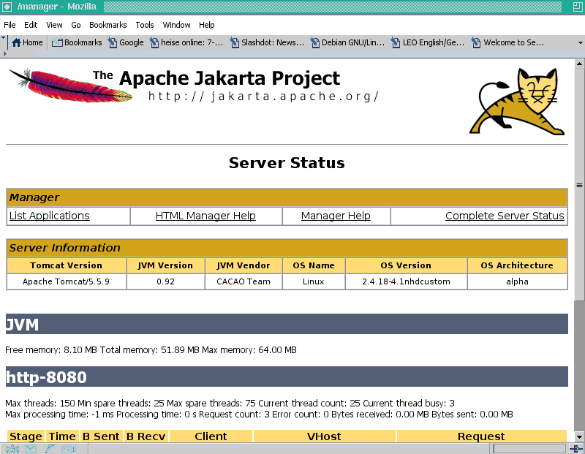This screenshot has height=454, width=585.
Task: Click the 'Tomcat Version' column header
Action: click(x=66, y=265)
